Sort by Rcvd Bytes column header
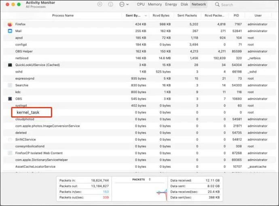Screen dimensions: 279x206 tap(161, 15)
